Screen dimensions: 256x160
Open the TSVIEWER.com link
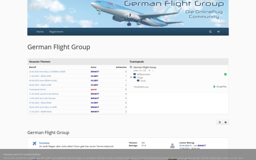point(141,87)
